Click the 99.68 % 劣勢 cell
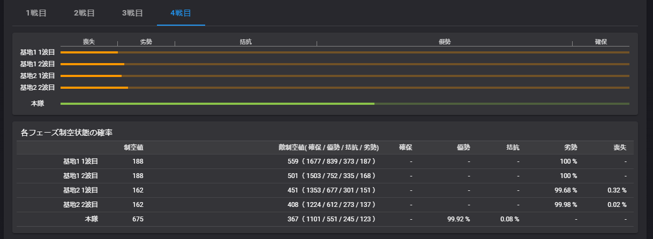Viewport: 653px width, 239px height. coord(564,190)
